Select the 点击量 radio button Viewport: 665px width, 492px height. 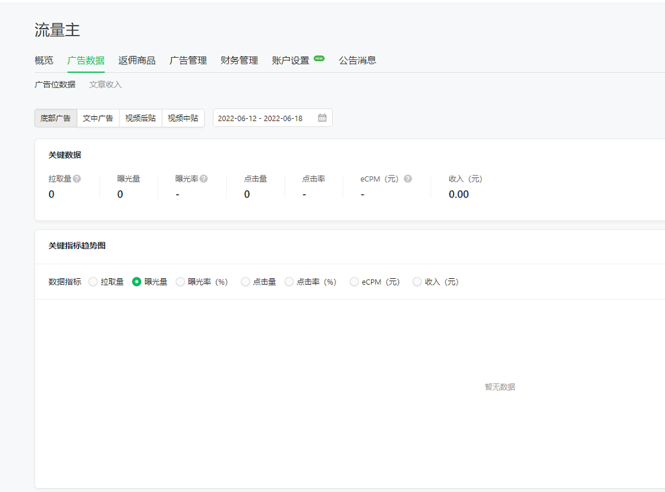click(246, 282)
